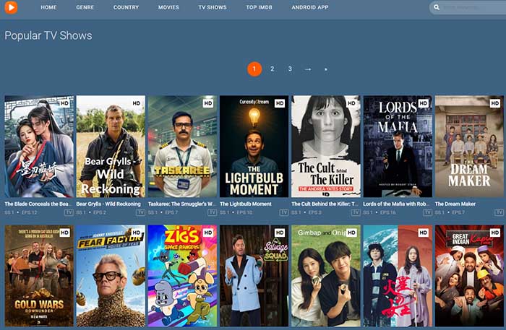This screenshot has height=330, width=506.
Task: Open Gimbap and Onigiri poster
Action: point(326,276)
